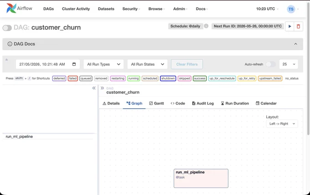Click the Airflow pinwheel logo
This screenshot has height=195, width=310.
tap(11, 8)
